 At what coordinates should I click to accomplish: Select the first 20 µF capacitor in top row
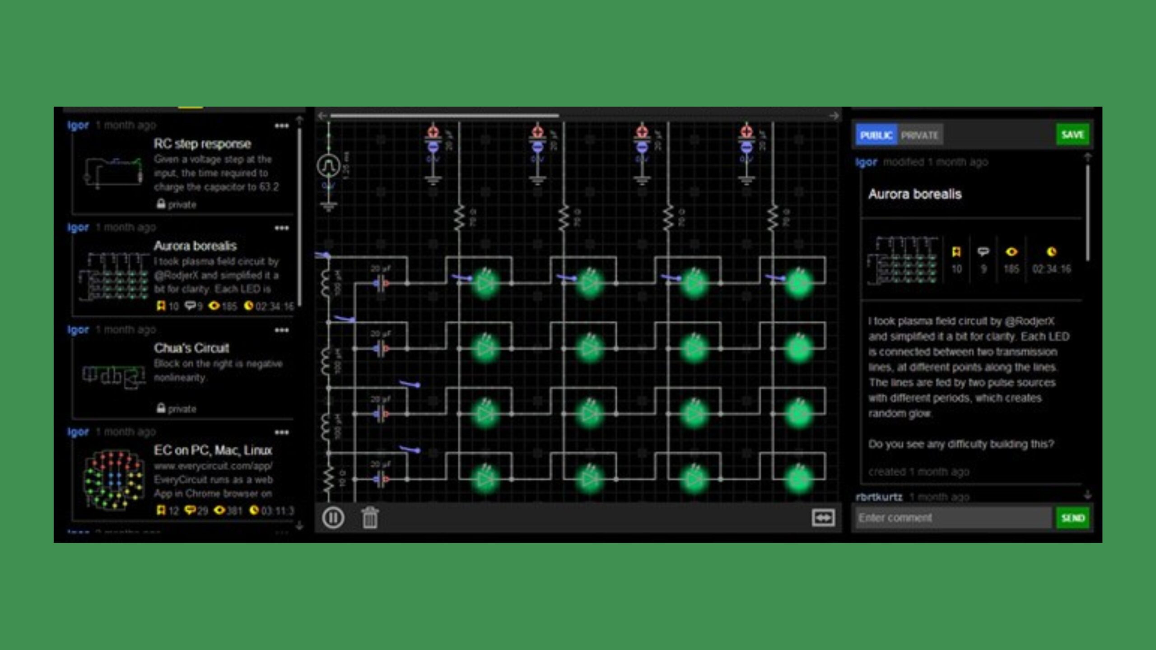[x=381, y=283]
